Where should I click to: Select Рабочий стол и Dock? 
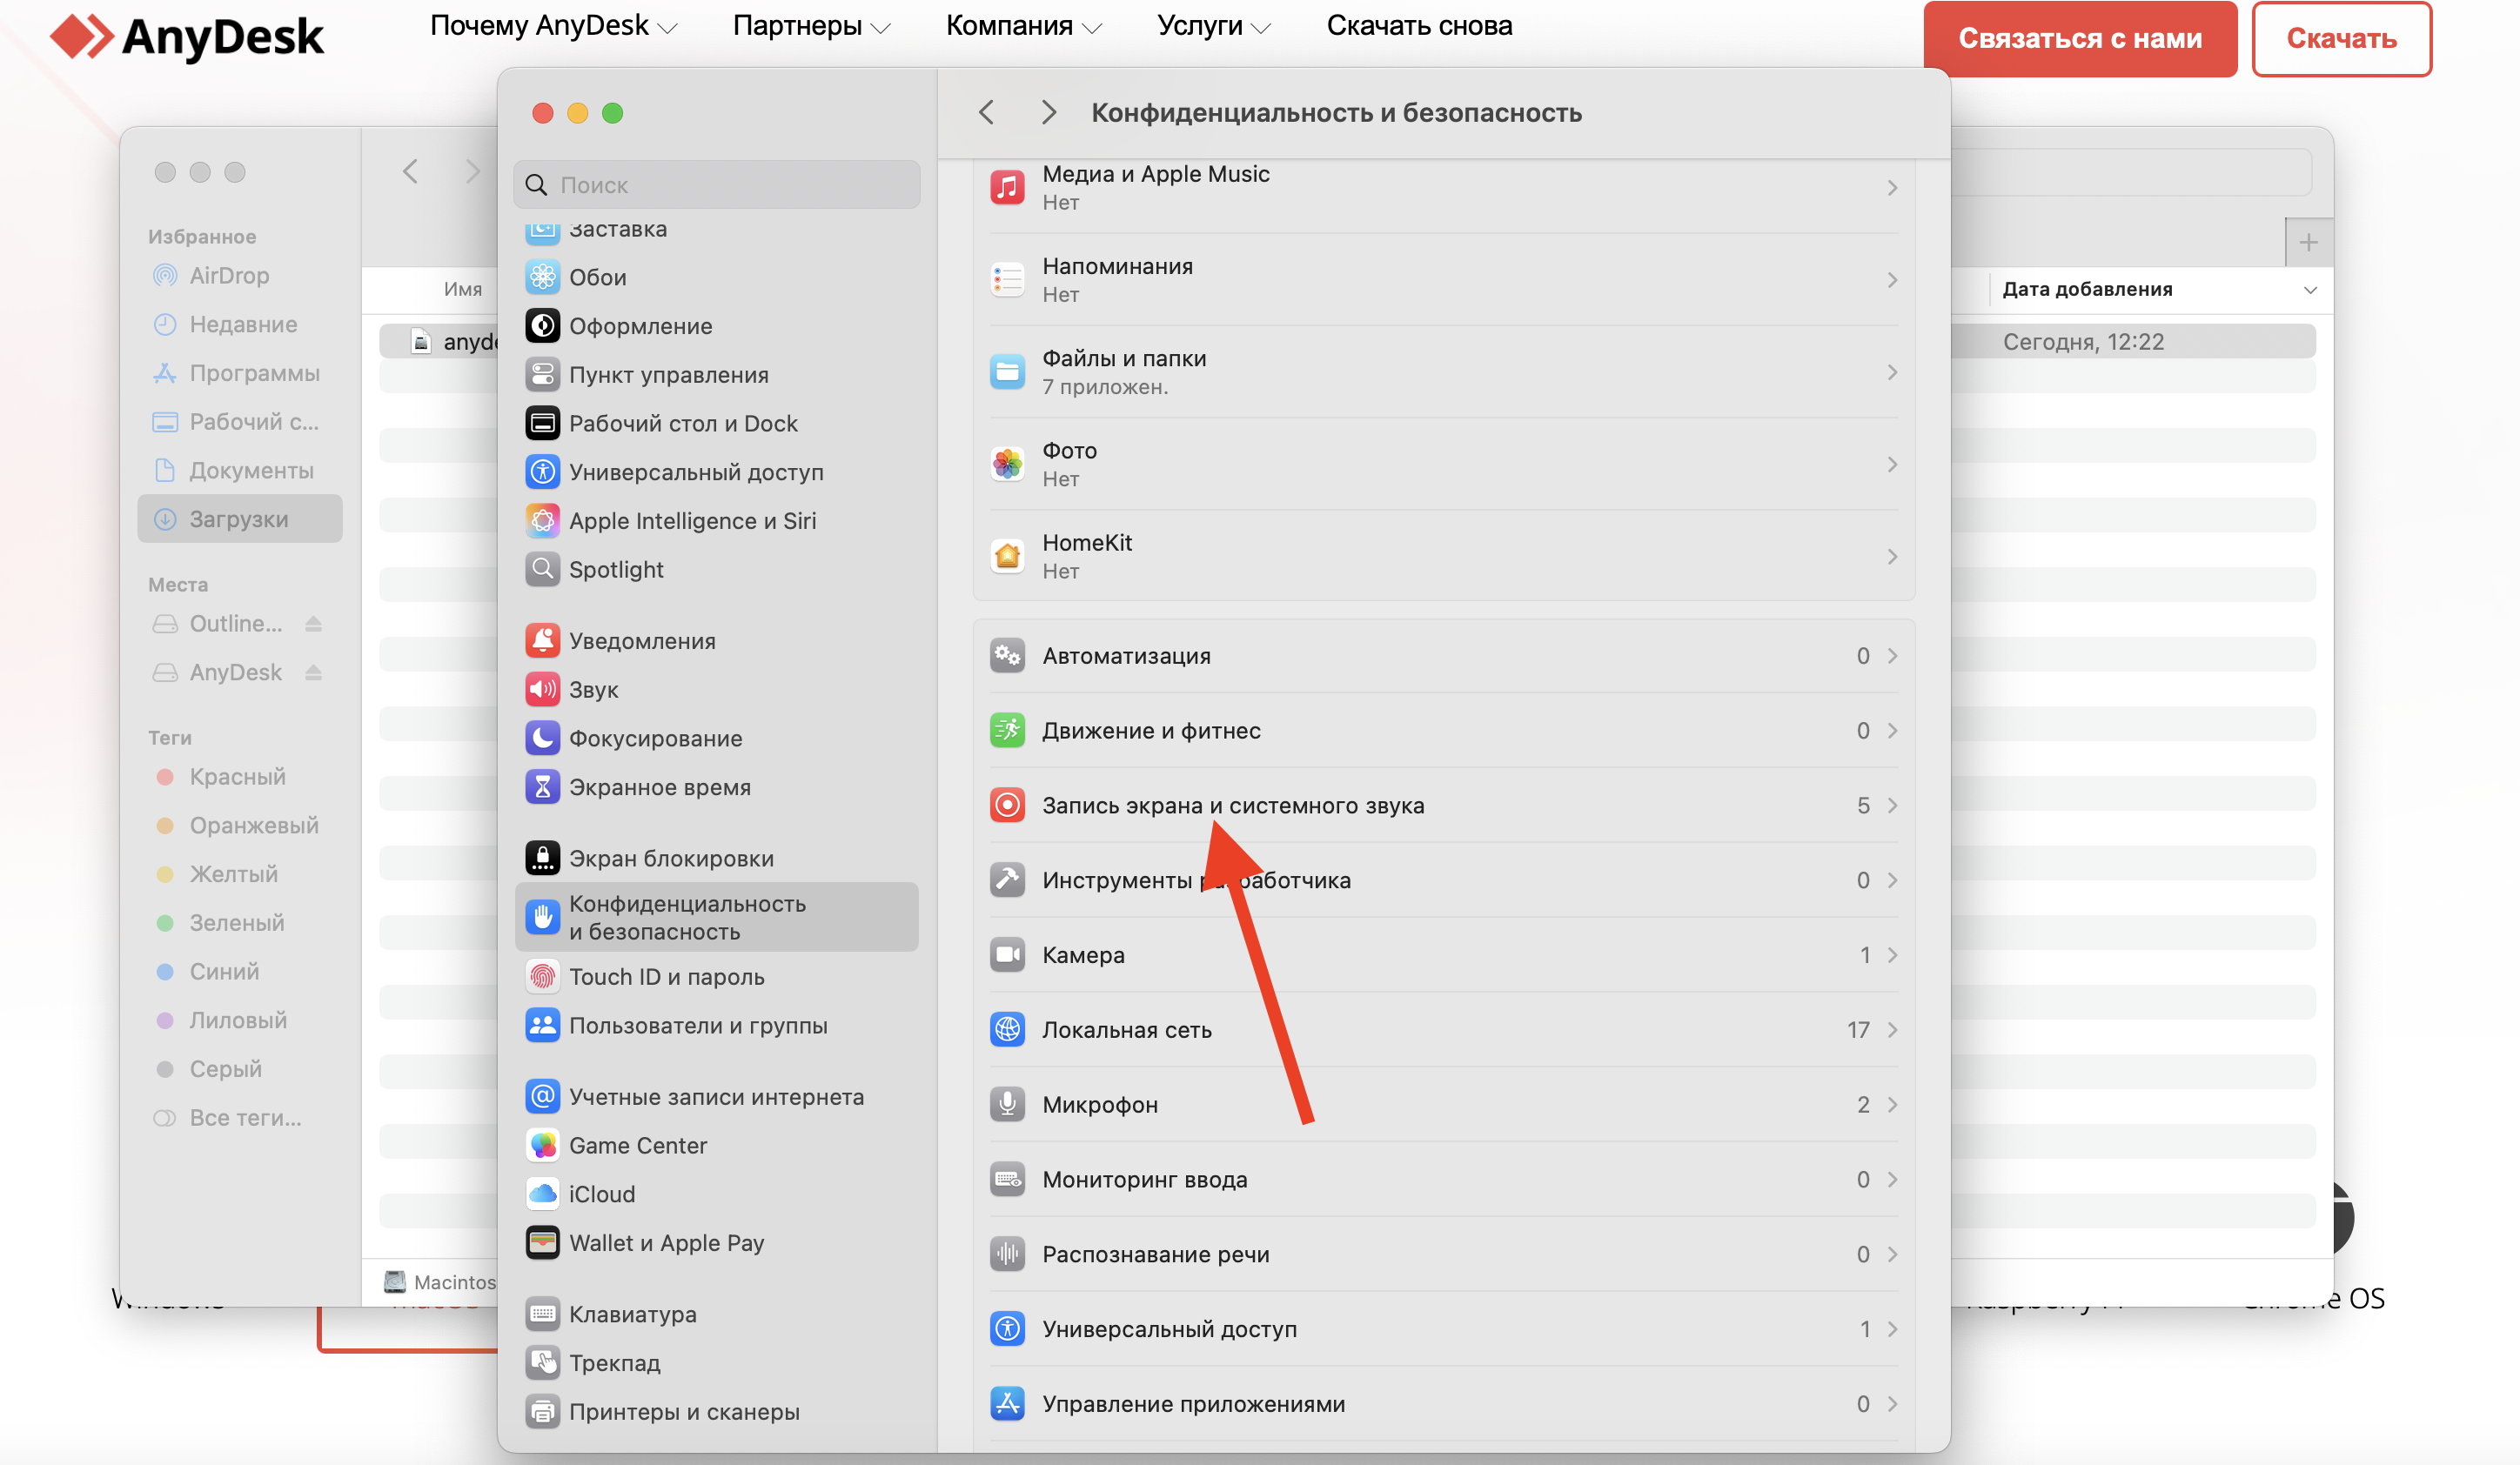[x=716, y=424]
